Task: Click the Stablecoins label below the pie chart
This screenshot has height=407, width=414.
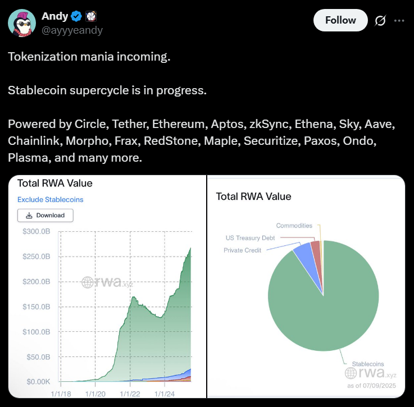Action: click(x=368, y=364)
